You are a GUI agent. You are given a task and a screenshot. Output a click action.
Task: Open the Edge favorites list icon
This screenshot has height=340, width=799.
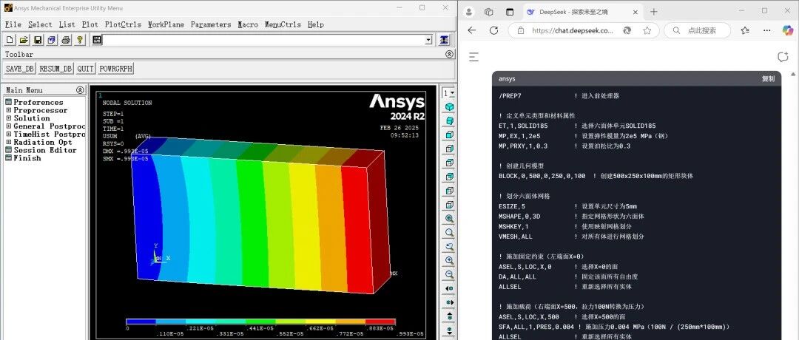[x=745, y=30]
